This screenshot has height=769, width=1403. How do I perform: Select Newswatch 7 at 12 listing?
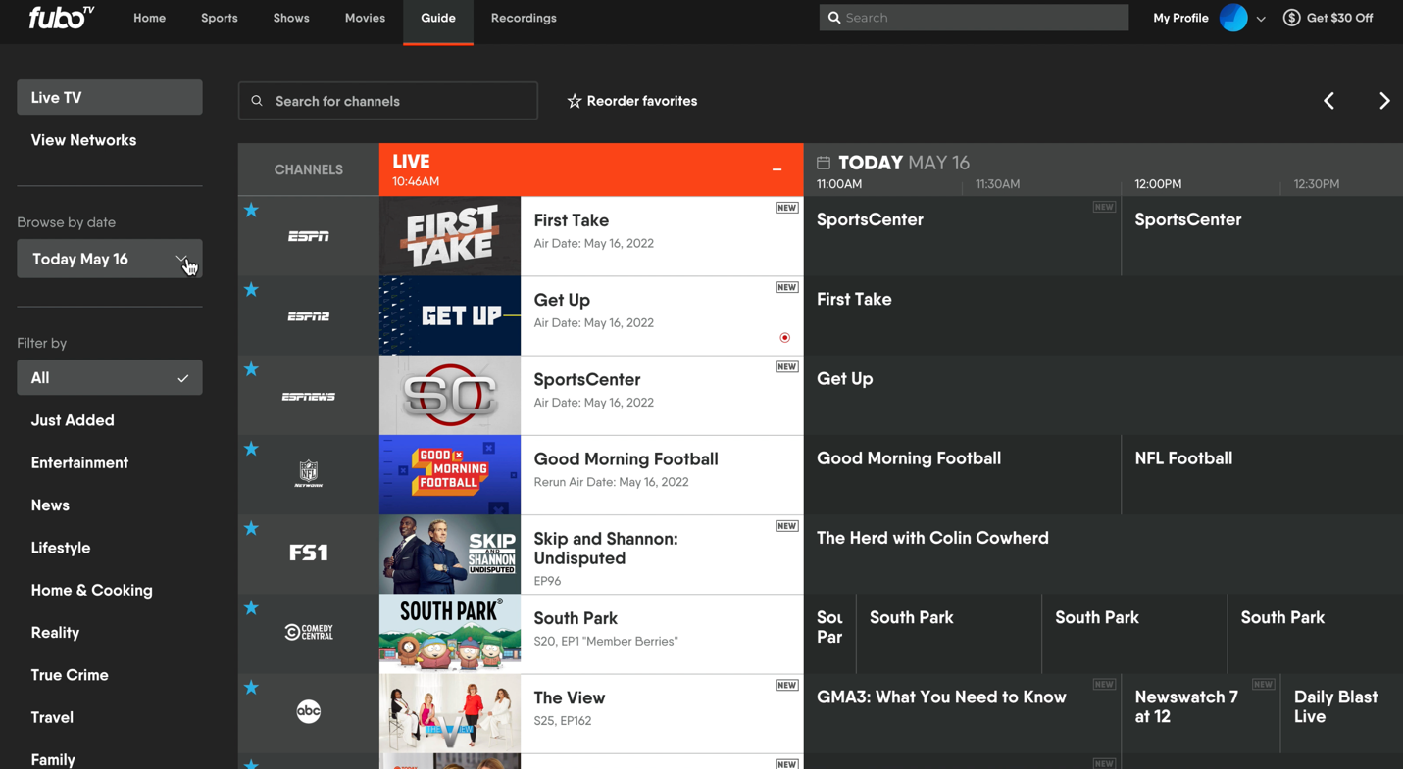(x=1201, y=714)
